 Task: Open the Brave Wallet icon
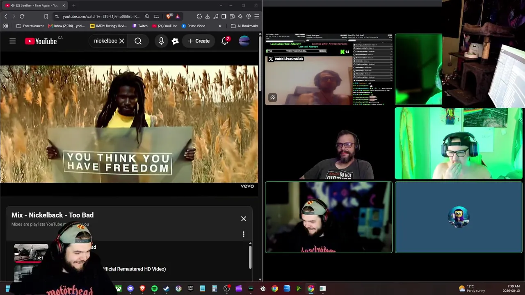click(232, 16)
